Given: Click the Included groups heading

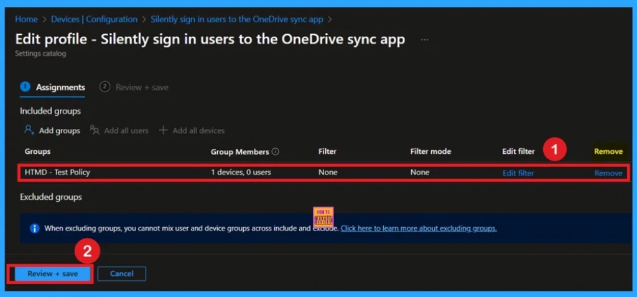Looking at the screenshot, I should (x=50, y=111).
